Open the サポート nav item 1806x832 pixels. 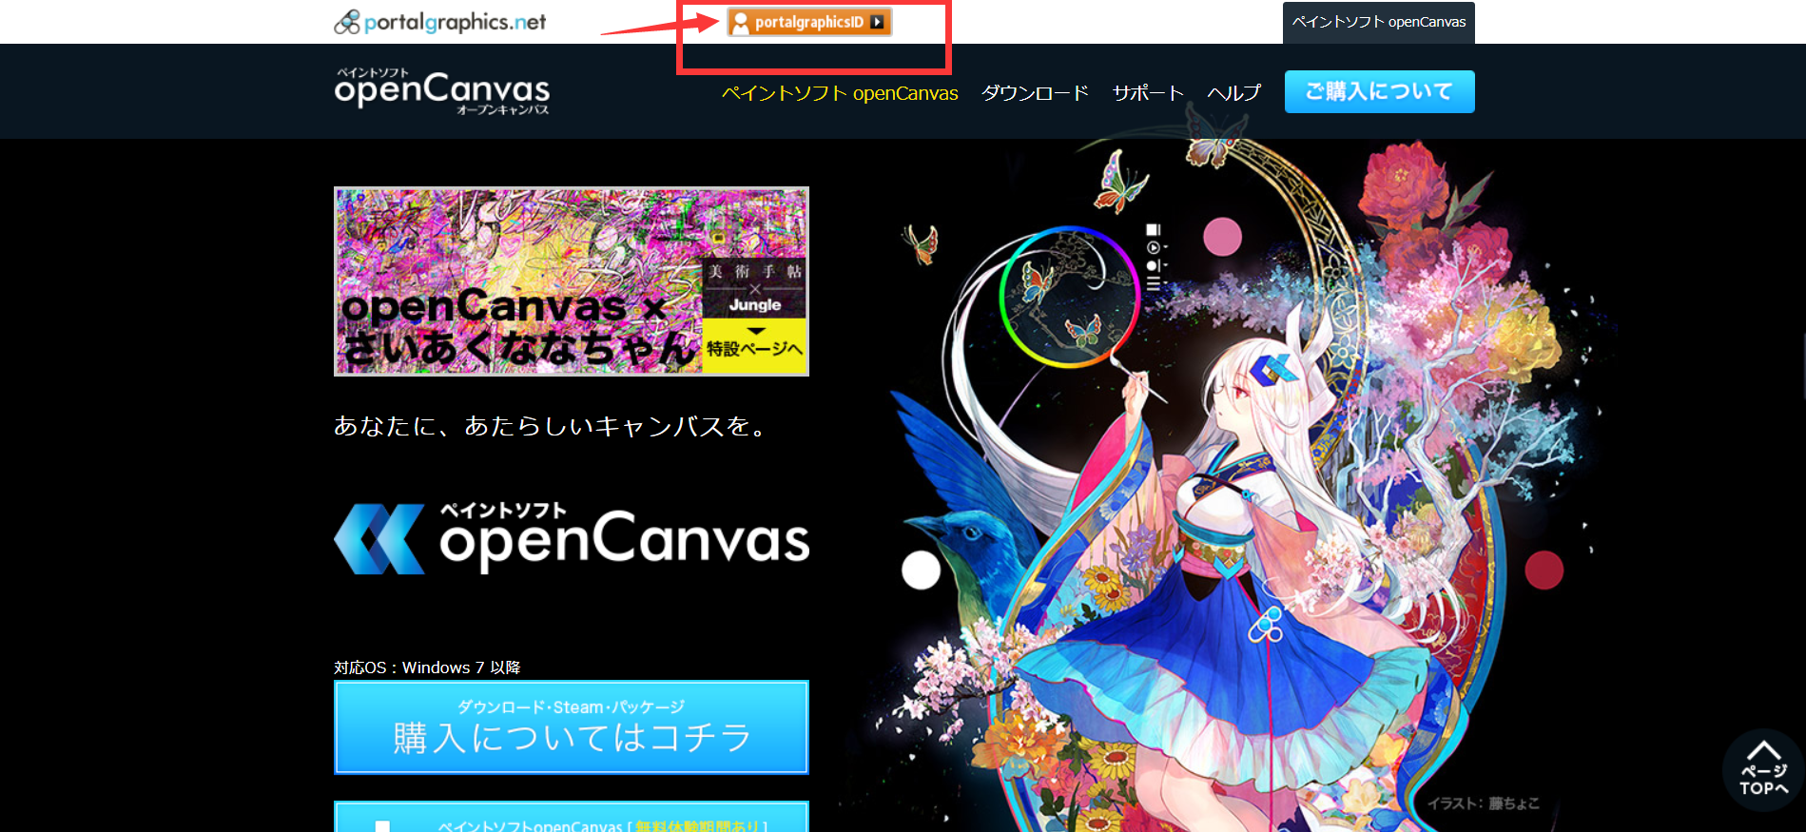pos(1148,93)
